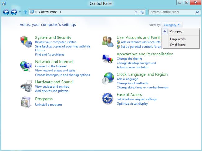Open the Clock, Language, and Region heading

[x=142, y=74]
